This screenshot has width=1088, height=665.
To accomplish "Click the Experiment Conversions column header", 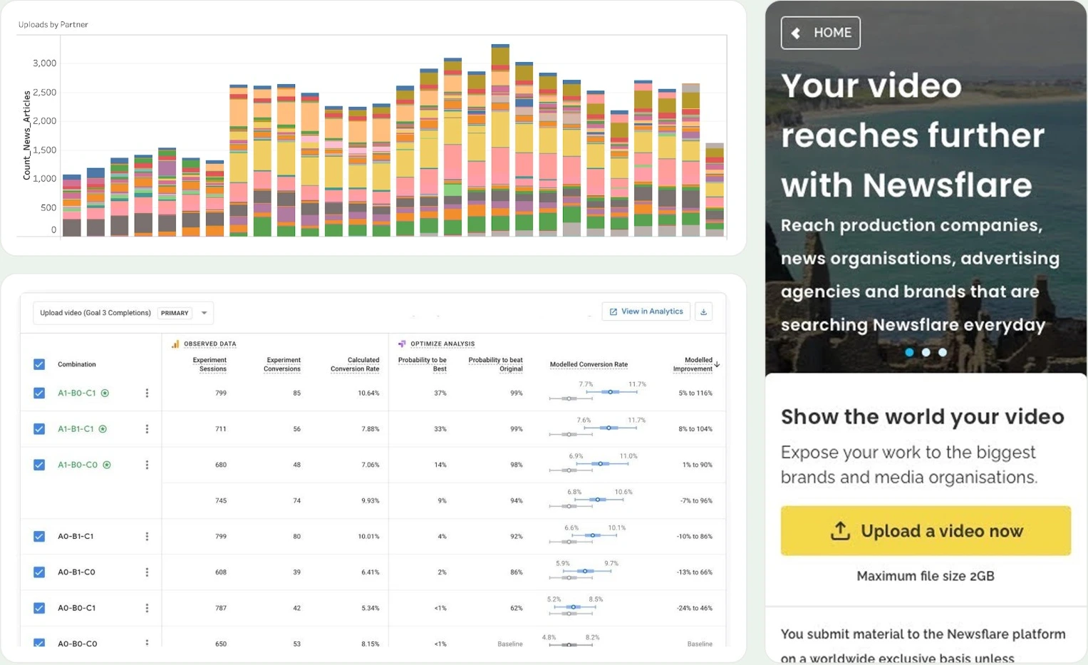I will pyautogui.click(x=282, y=364).
